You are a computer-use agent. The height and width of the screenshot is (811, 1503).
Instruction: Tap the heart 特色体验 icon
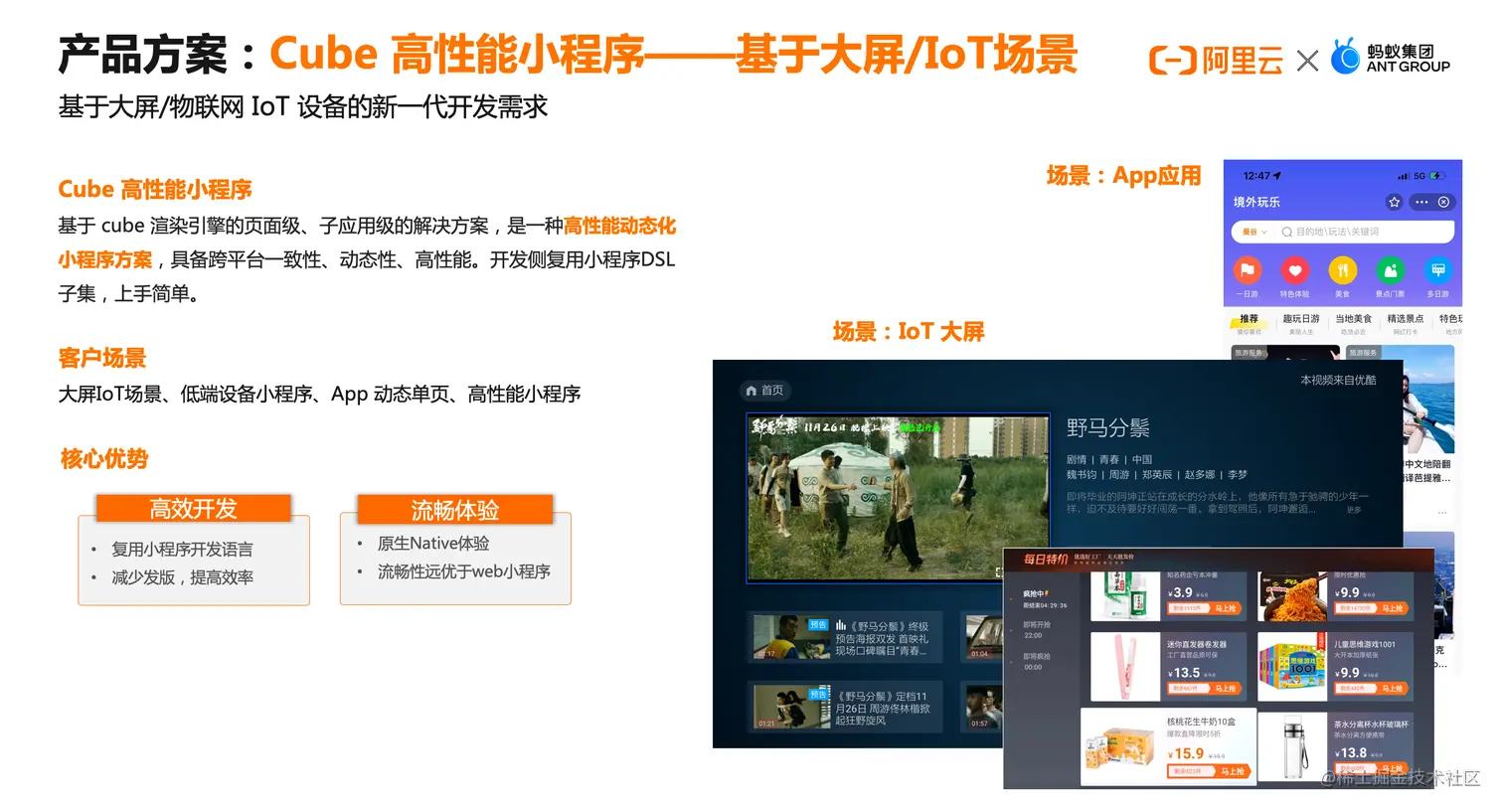(1294, 270)
